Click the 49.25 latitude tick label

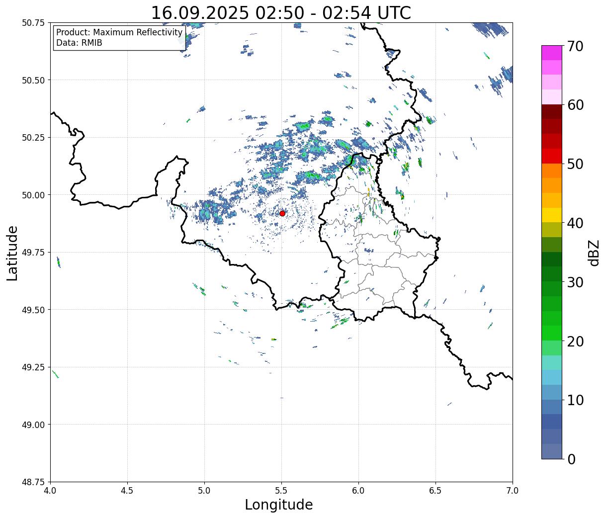33,367
